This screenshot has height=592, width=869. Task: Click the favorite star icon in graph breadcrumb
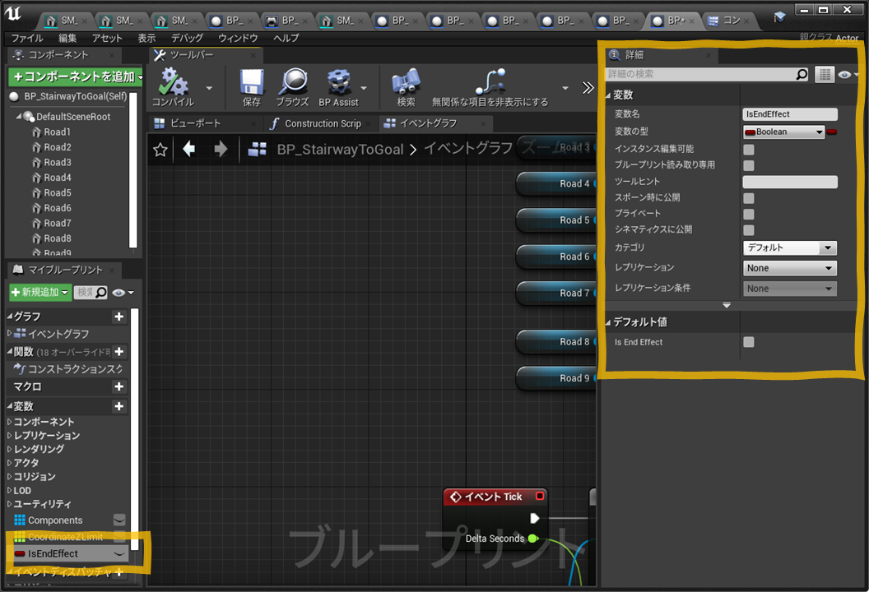pyautogui.click(x=160, y=149)
